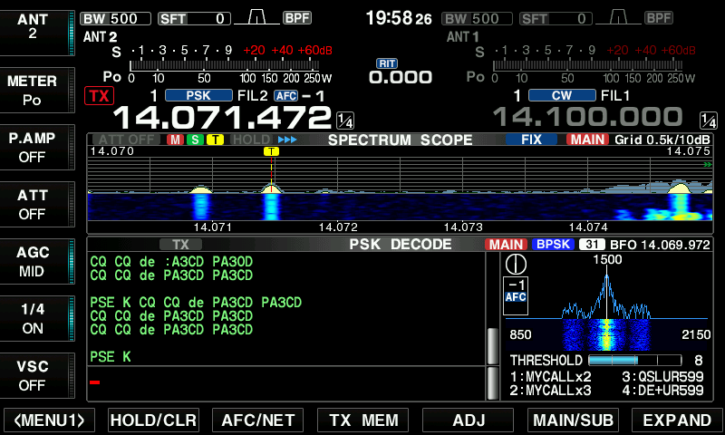725x435 pixels.
Task: Select the RIT indicator badge
Action: point(389,63)
